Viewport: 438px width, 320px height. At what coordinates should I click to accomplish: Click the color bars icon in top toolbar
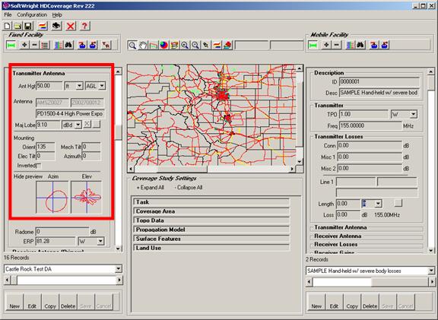[x=43, y=26]
